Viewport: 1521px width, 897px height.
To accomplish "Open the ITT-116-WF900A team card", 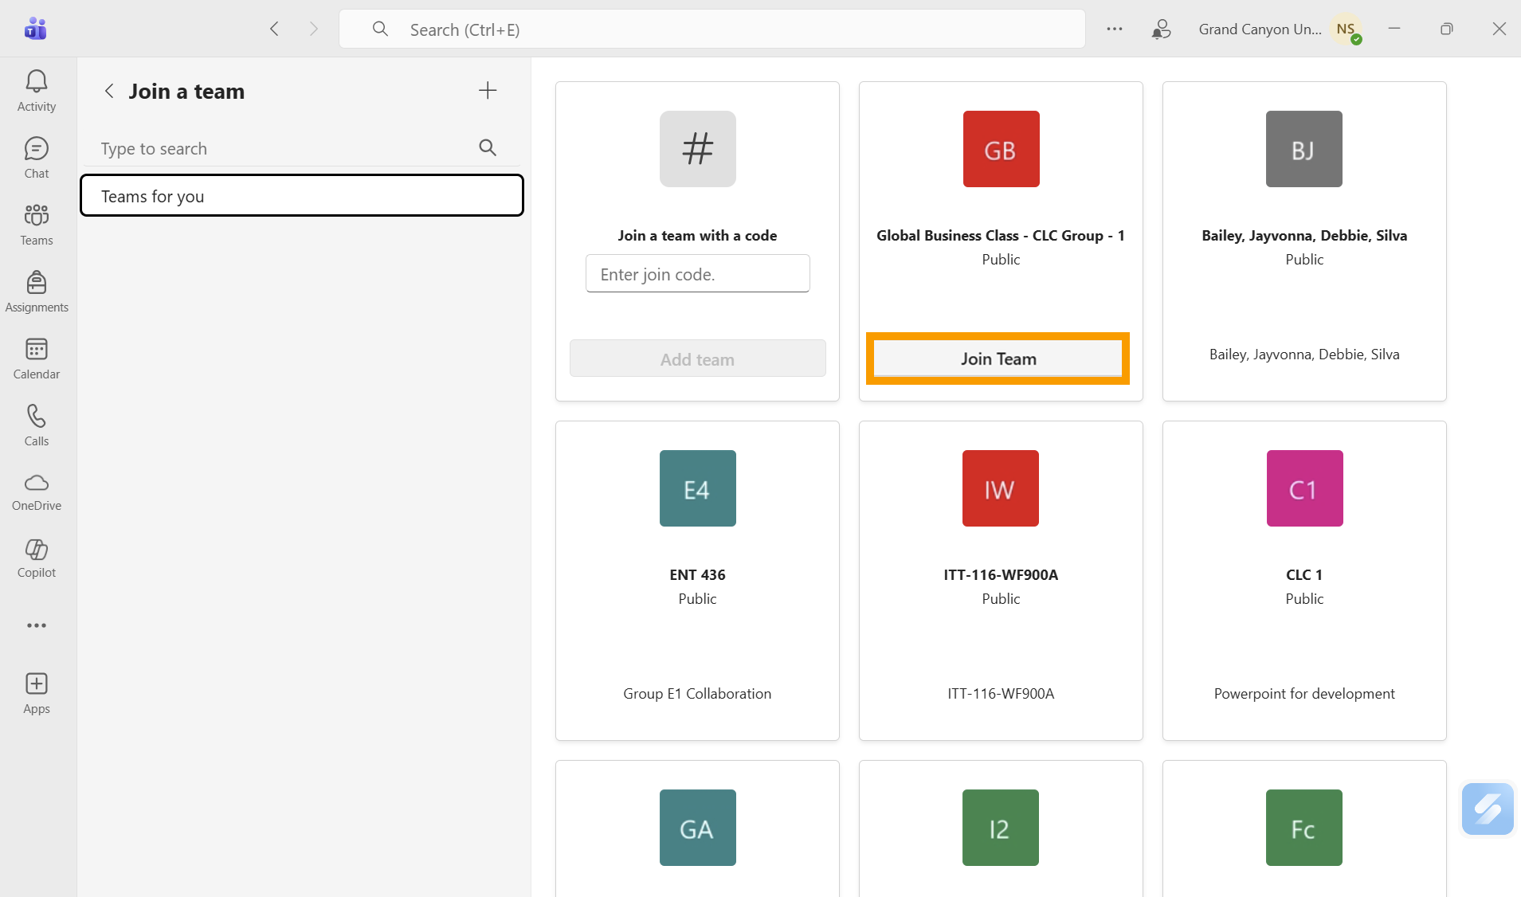I will [1001, 580].
